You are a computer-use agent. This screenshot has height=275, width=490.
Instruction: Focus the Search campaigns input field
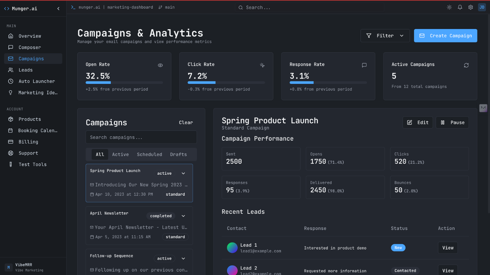[x=141, y=137]
